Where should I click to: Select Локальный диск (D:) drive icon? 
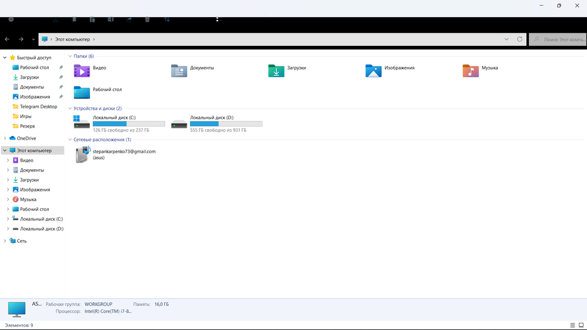click(179, 124)
